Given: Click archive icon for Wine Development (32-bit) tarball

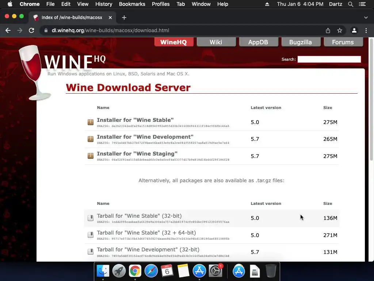Looking at the screenshot, I should [x=91, y=252].
